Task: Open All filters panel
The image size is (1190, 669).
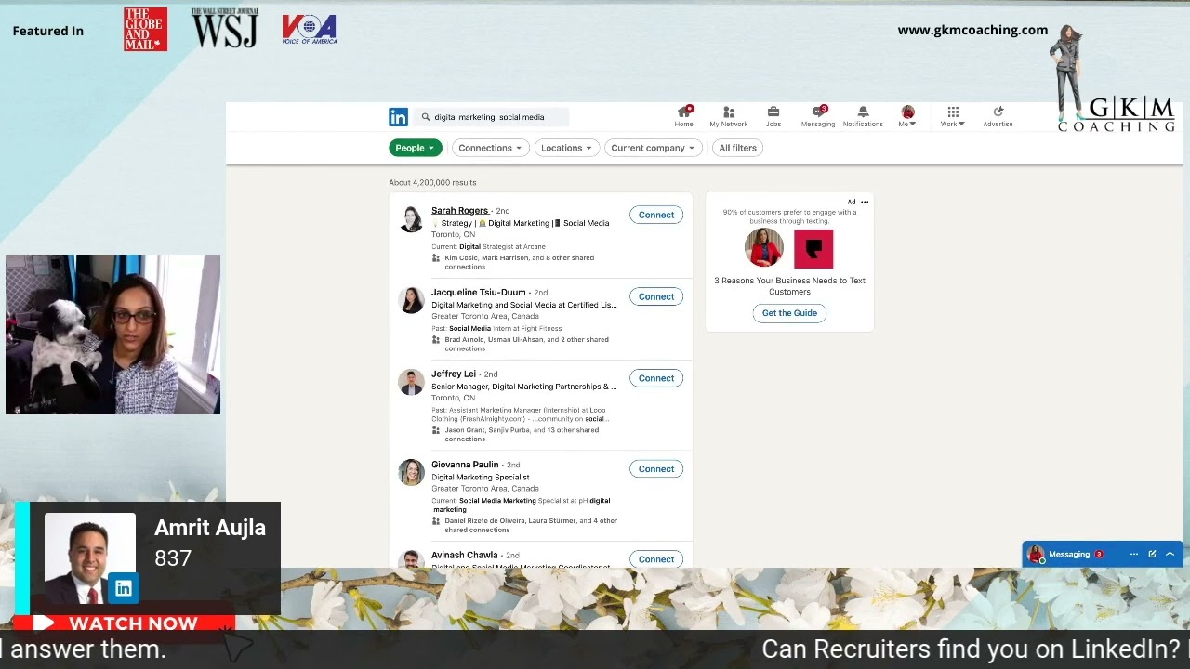Action: coord(738,148)
